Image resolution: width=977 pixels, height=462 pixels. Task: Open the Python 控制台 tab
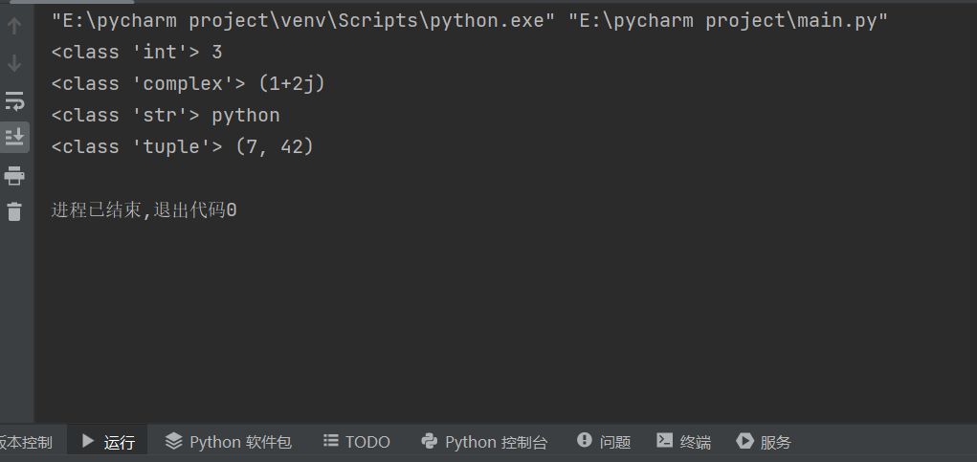484,442
